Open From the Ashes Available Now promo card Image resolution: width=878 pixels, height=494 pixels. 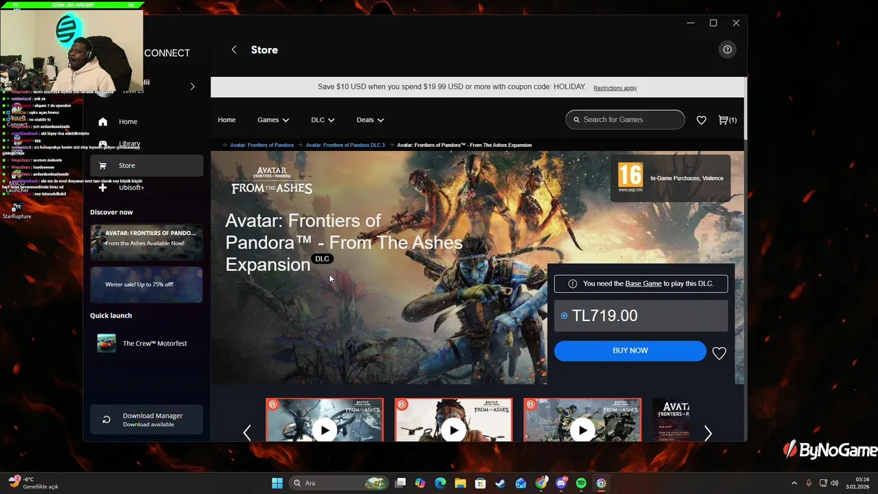pyautogui.click(x=146, y=242)
